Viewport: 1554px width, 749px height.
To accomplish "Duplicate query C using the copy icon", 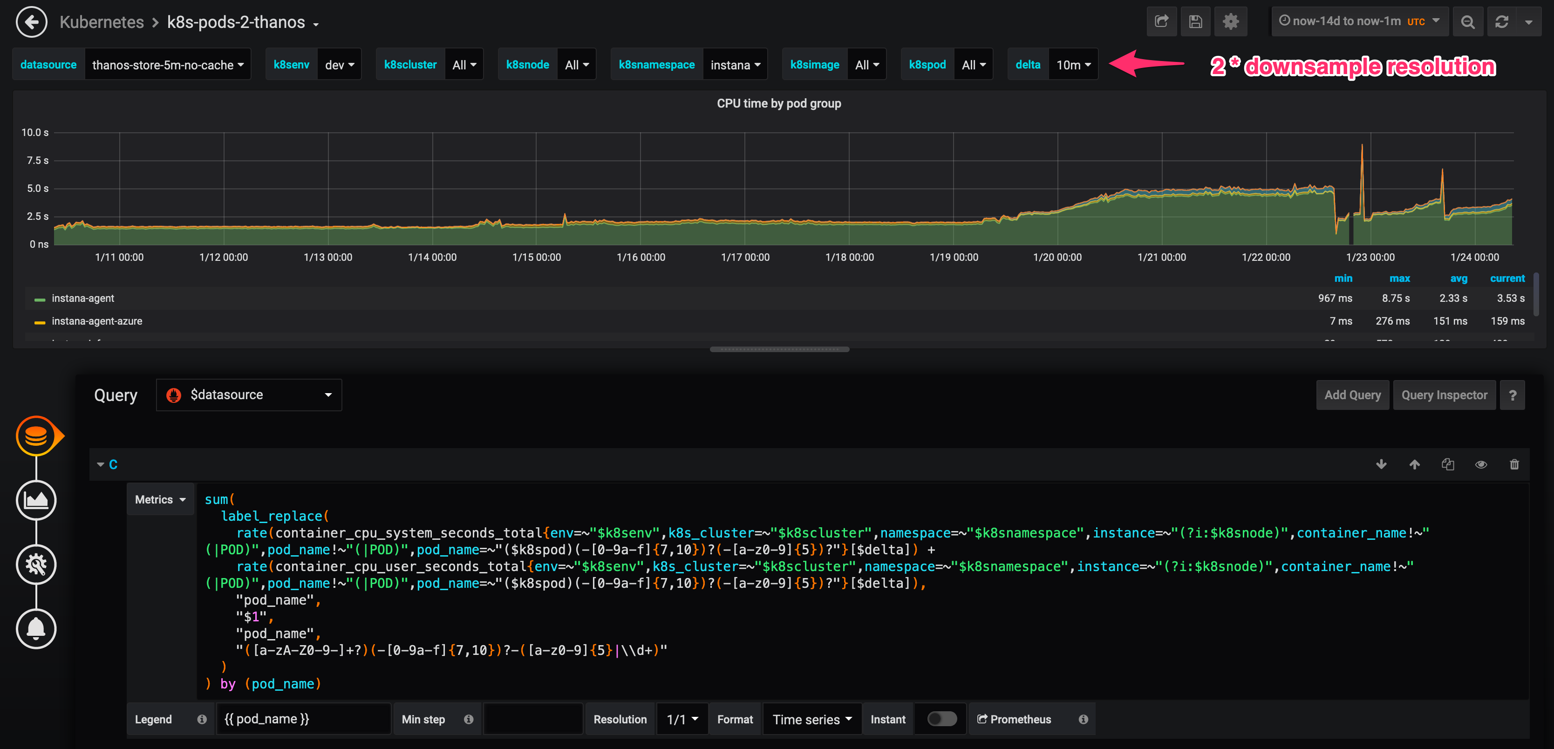I will 1448,464.
